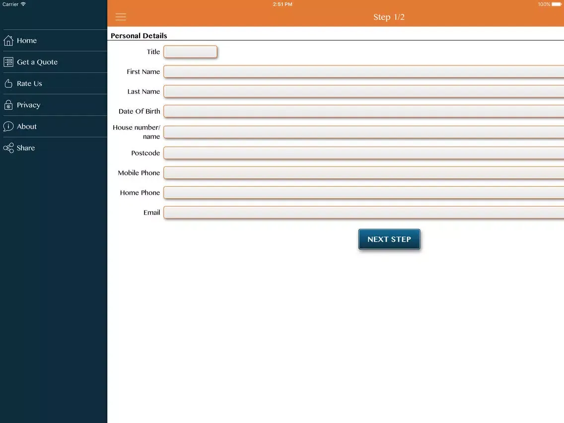This screenshot has width=564, height=423.
Task: Click the Rate Us thumbs-up icon
Action: click(8, 83)
